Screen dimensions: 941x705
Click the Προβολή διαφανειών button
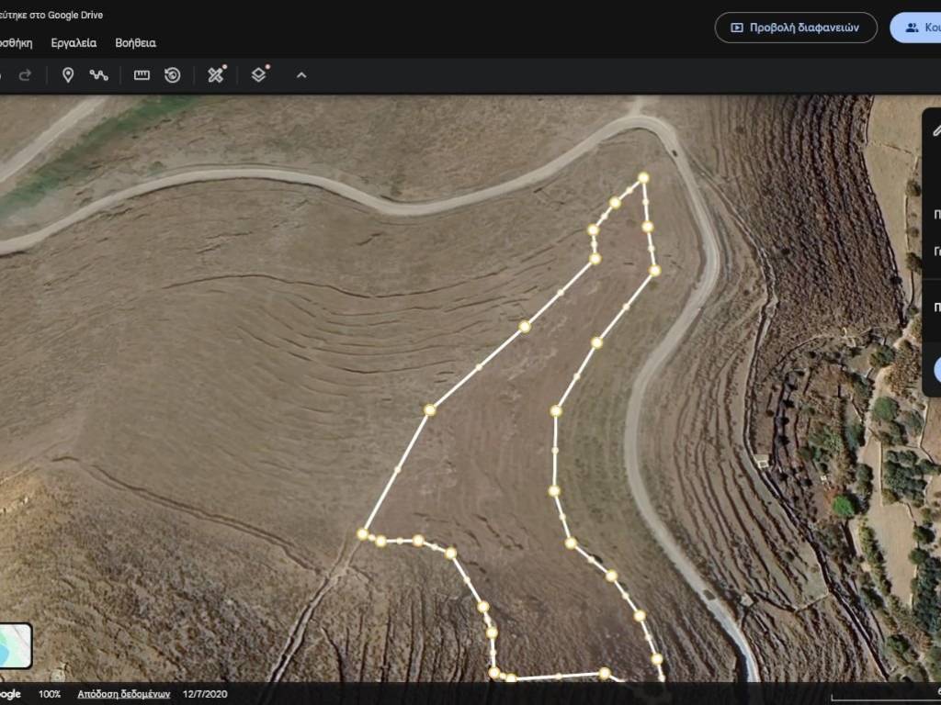(x=795, y=28)
